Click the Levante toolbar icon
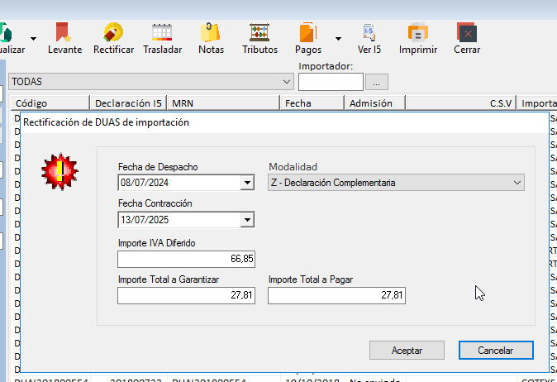The width and height of the screenshot is (557, 382). 64,33
